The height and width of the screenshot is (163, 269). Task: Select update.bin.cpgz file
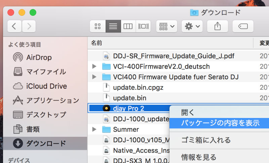coord(138,88)
